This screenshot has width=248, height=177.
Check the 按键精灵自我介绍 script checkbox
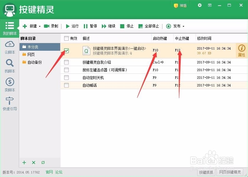click(x=66, y=62)
